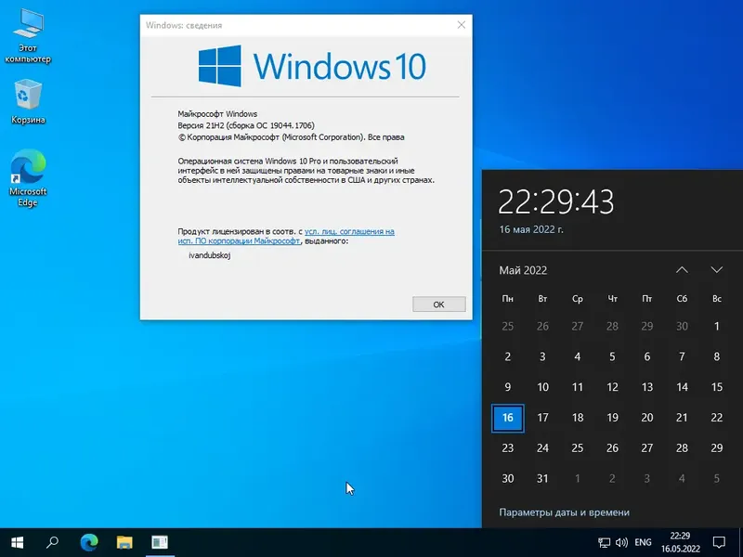743x557 pixels.
Task: Click the Search icon on the taskbar
Action: (x=53, y=542)
